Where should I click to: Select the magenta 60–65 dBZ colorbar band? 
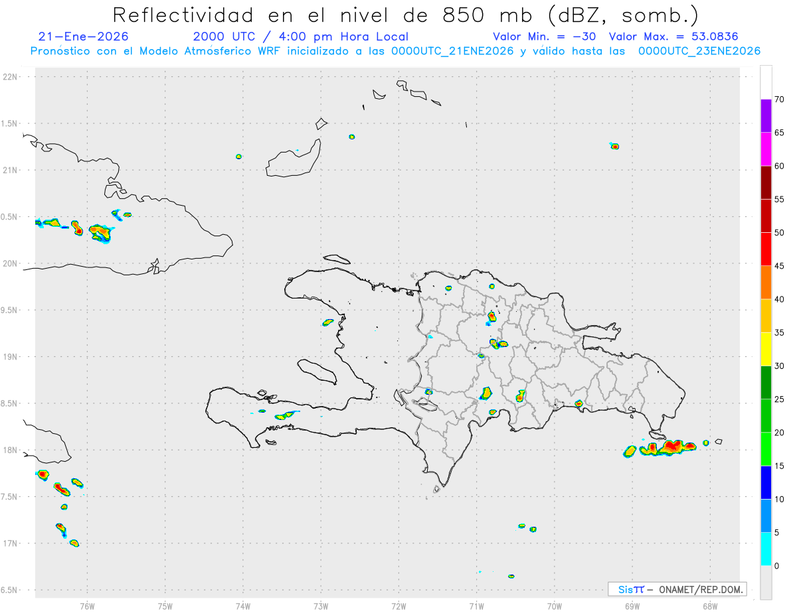(766, 149)
